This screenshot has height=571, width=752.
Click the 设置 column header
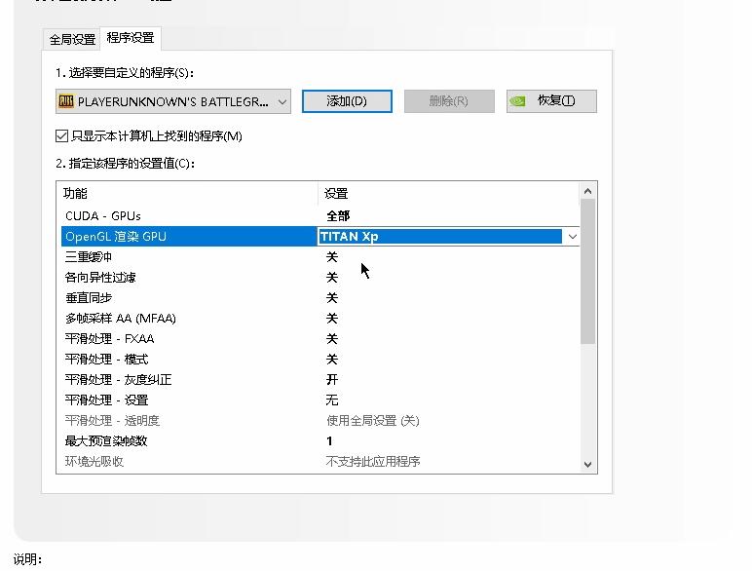click(x=448, y=194)
